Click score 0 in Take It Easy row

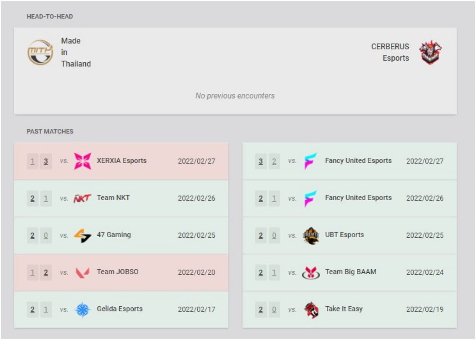click(x=274, y=309)
